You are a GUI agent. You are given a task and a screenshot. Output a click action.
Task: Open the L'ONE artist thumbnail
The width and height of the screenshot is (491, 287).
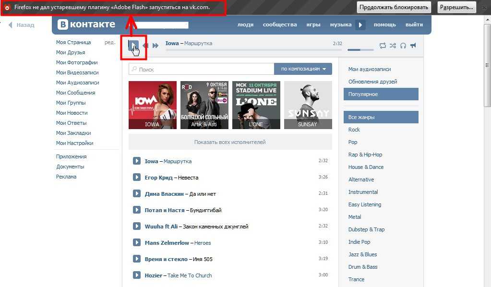coord(256,105)
